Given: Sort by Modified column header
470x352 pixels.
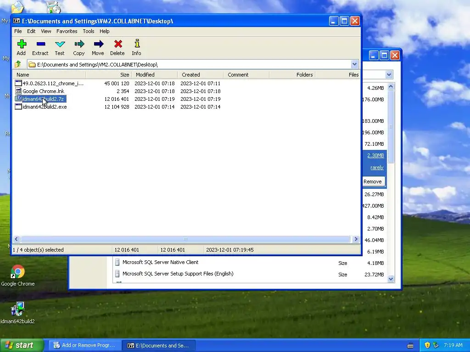Looking at the screenshot, I should pos(155,75).
